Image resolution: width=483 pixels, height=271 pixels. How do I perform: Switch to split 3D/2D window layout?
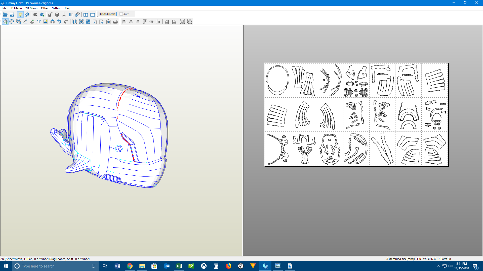tap(86, 14)
